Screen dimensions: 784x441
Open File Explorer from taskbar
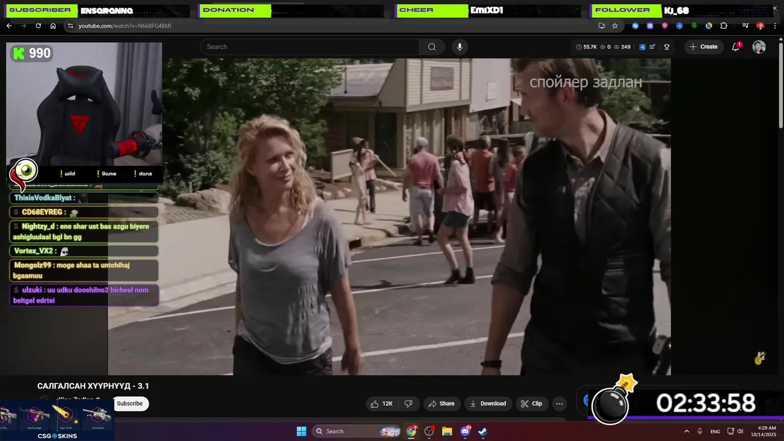447,431
